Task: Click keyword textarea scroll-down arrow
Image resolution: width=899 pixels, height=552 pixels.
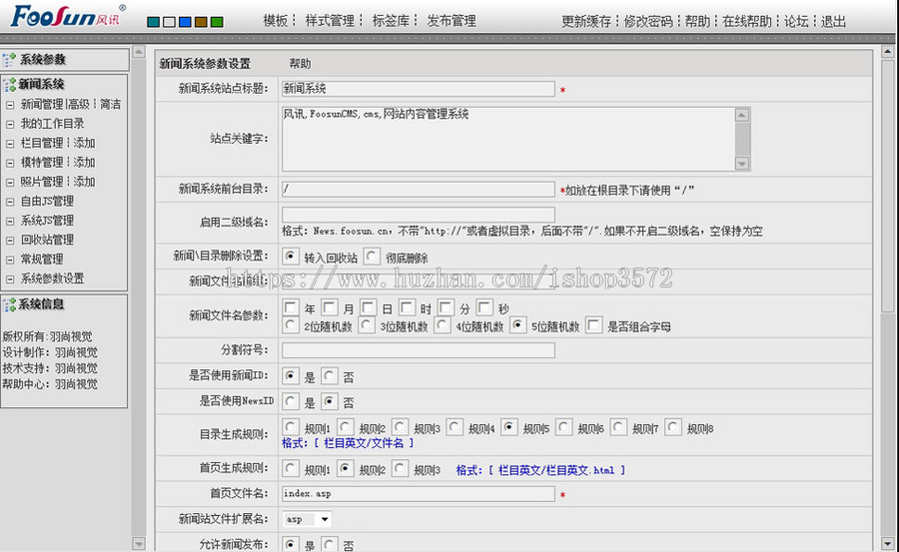Action: tap(742, 164)
